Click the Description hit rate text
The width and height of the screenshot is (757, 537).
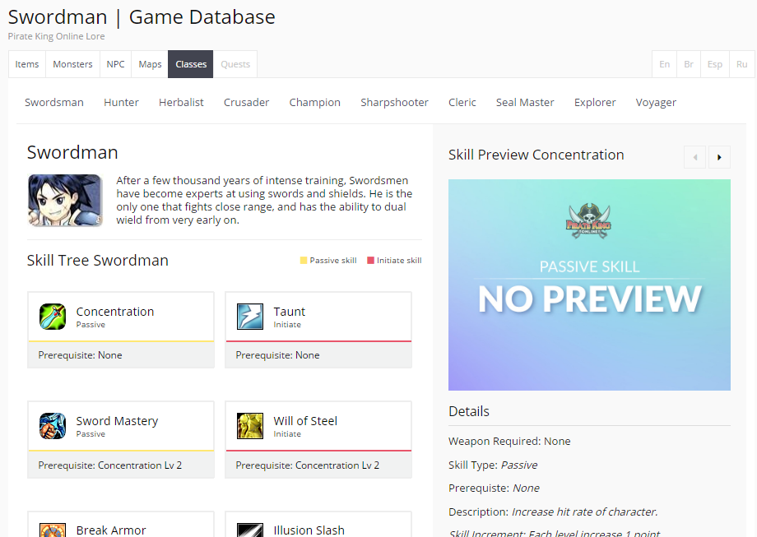(x=553, y=512)
